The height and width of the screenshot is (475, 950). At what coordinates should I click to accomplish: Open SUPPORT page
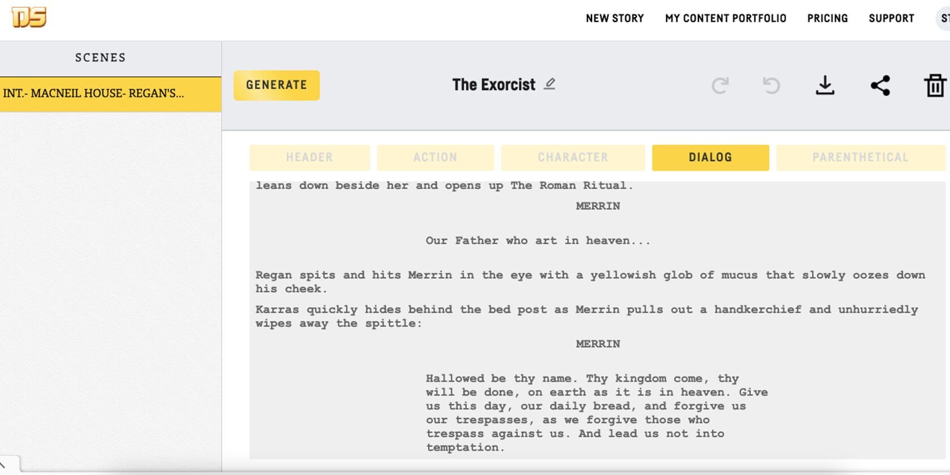tap(891, 18)
